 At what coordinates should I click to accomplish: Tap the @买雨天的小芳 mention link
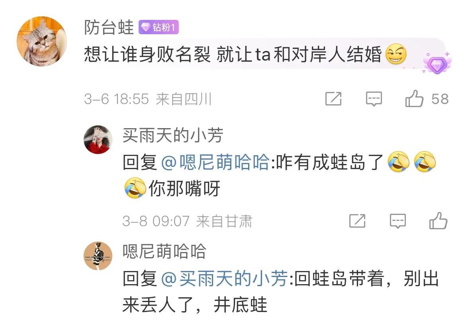pos(225,278)
